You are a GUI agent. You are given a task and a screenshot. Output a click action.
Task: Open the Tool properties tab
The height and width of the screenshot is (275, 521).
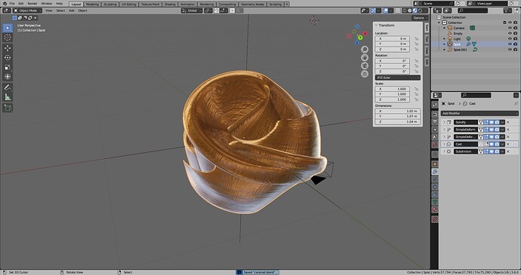pyautogui.click(x=435, y=105)
